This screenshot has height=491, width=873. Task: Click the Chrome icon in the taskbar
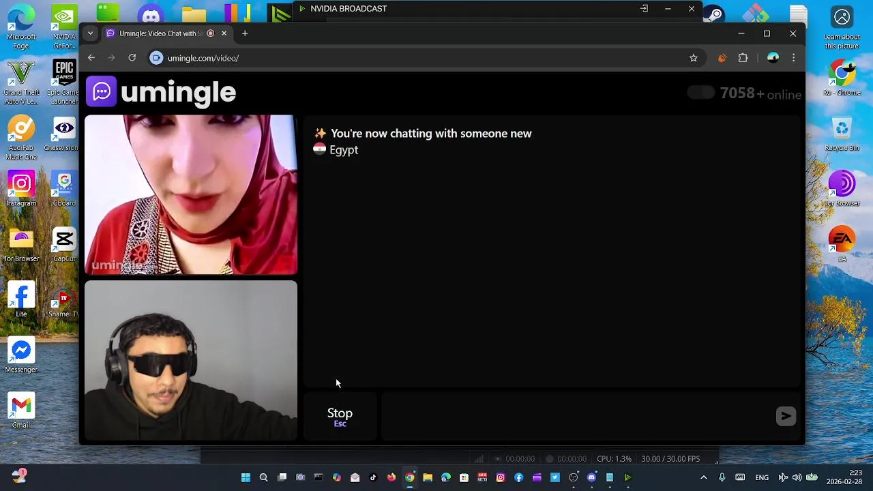(x=409, y=477)
